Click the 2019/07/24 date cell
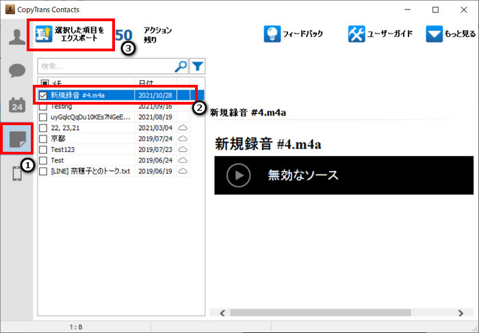This screenshot has width=479, height=333. (155, 139)
